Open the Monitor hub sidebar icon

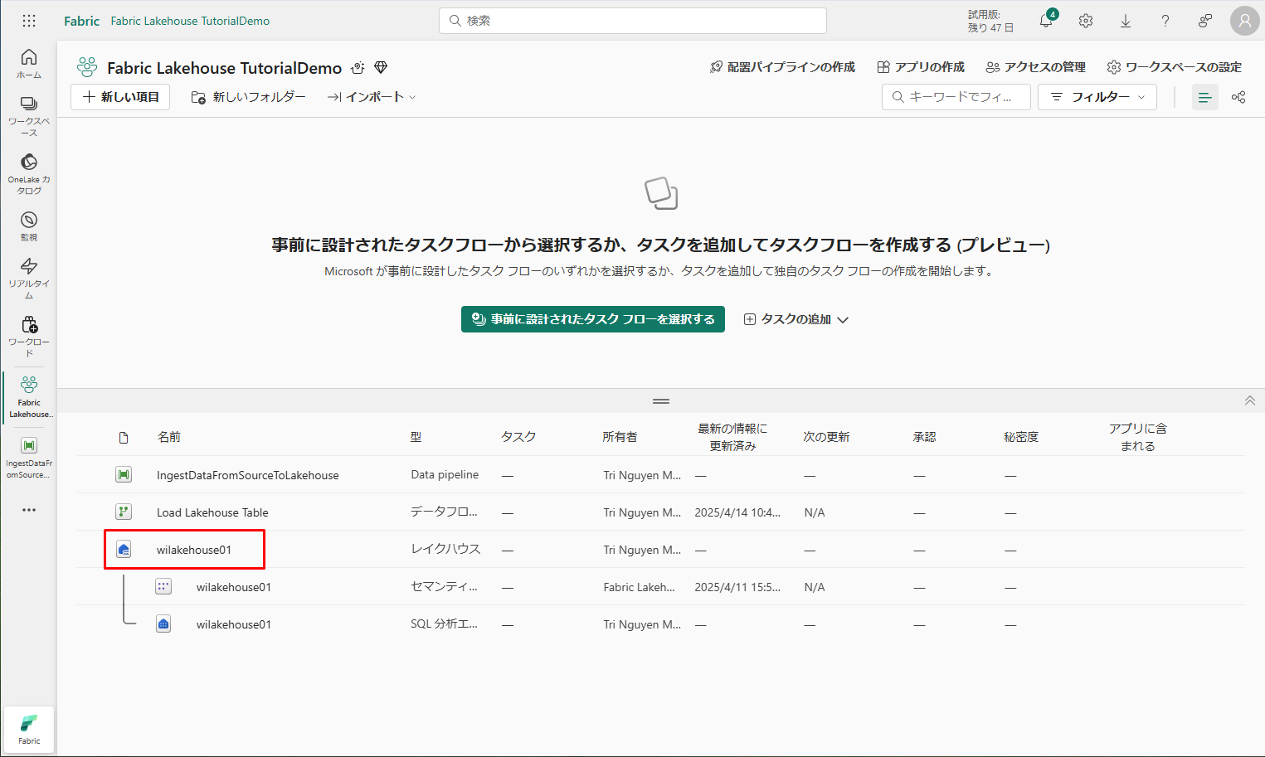click(x=29, y=225)
